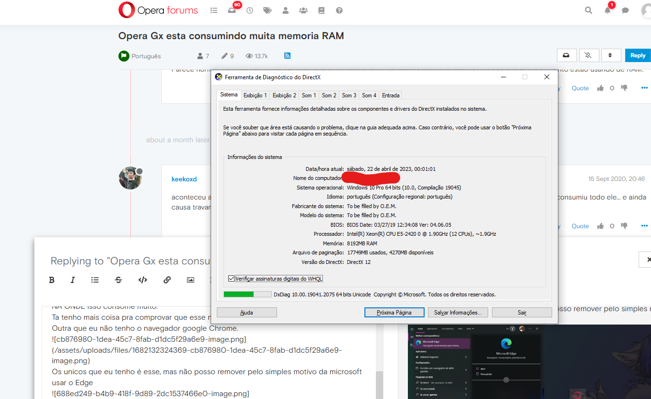Switch to Exibição 2 tab
Screen dimensions: 651x399
[285, 95]
